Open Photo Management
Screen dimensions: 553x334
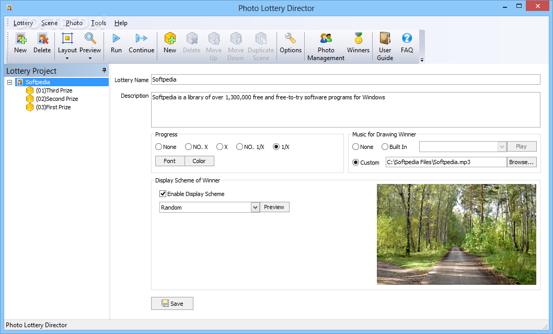tap(326, 39)
